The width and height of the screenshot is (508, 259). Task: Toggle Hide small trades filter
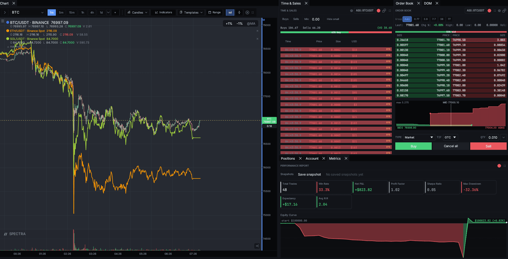(x=333, y=19)
